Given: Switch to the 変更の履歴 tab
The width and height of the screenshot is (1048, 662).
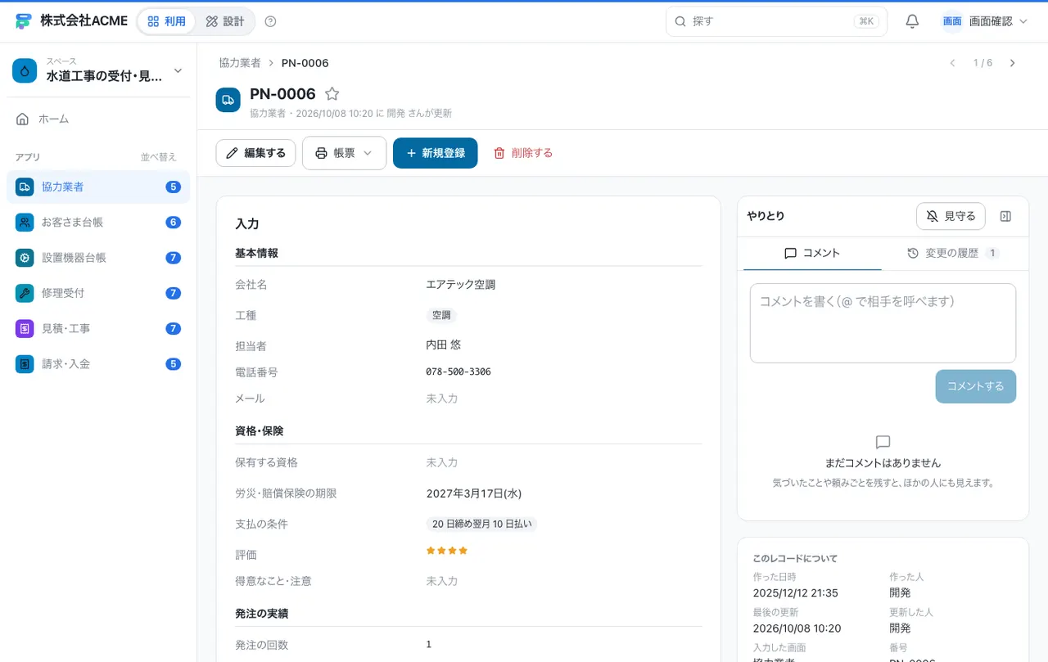Looking at the screenshot, I should point(953,254).
